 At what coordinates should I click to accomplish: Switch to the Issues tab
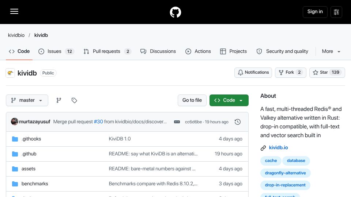click(56, 51)
